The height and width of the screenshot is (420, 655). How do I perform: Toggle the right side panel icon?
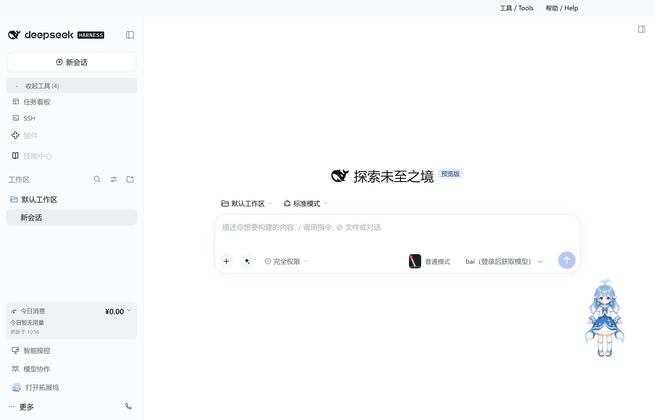point(642,29)
